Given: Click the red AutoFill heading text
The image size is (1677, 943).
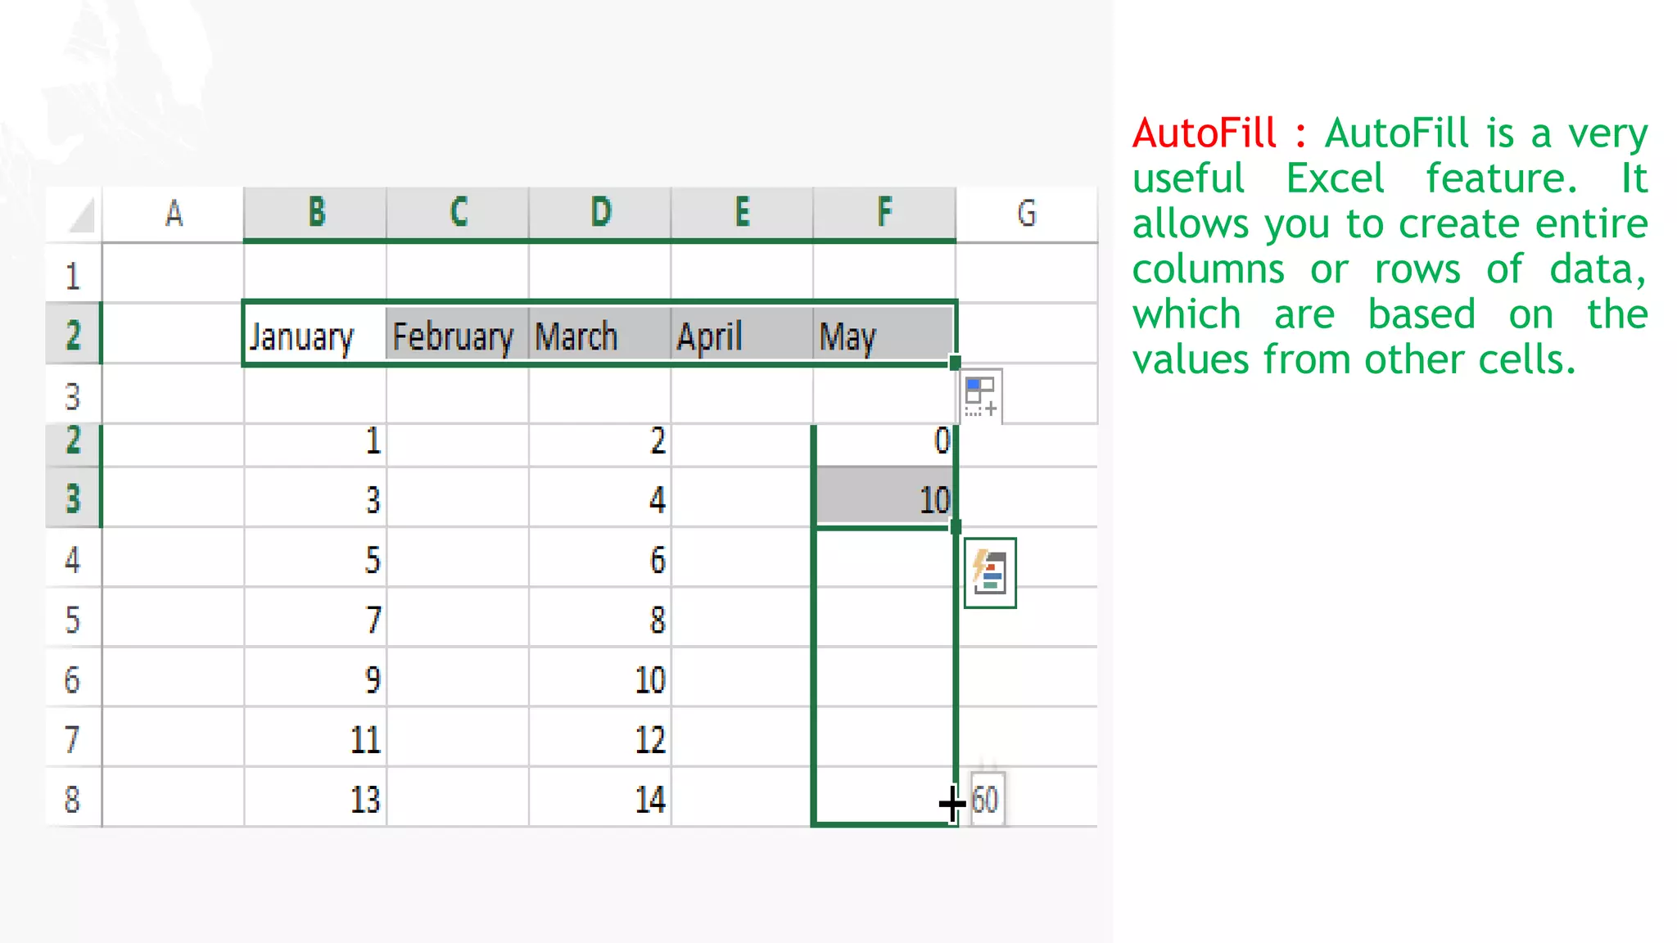Looking at the screenshot, I should pyautogui.click(x=1204, y=133).
